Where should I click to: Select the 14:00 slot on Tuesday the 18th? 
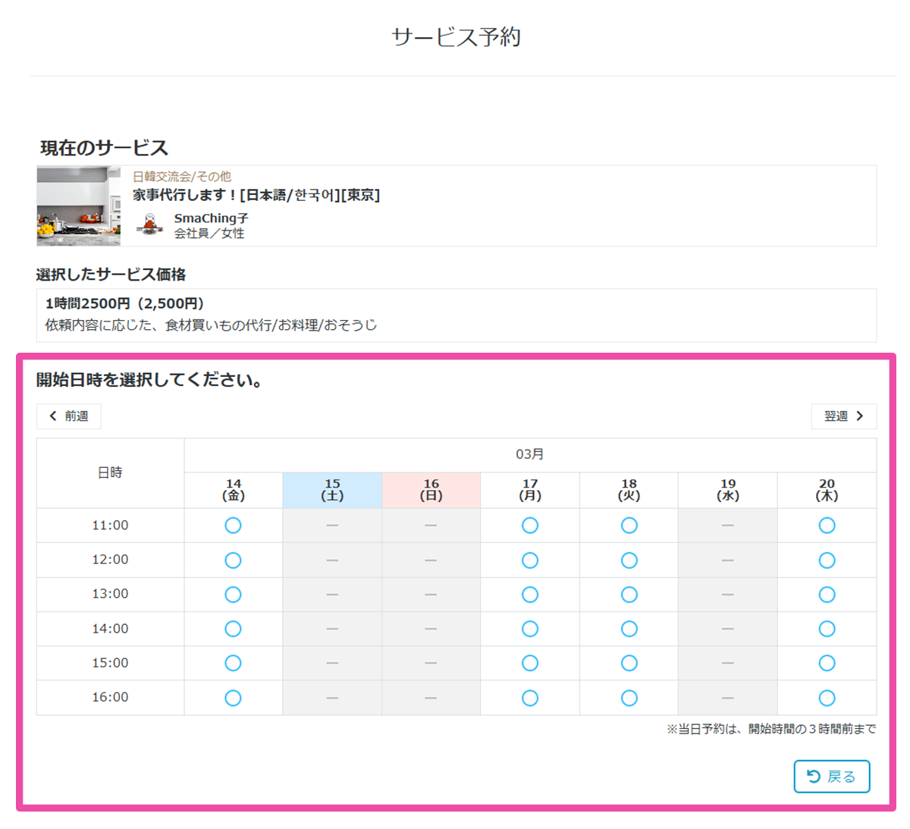click(629, 628)
